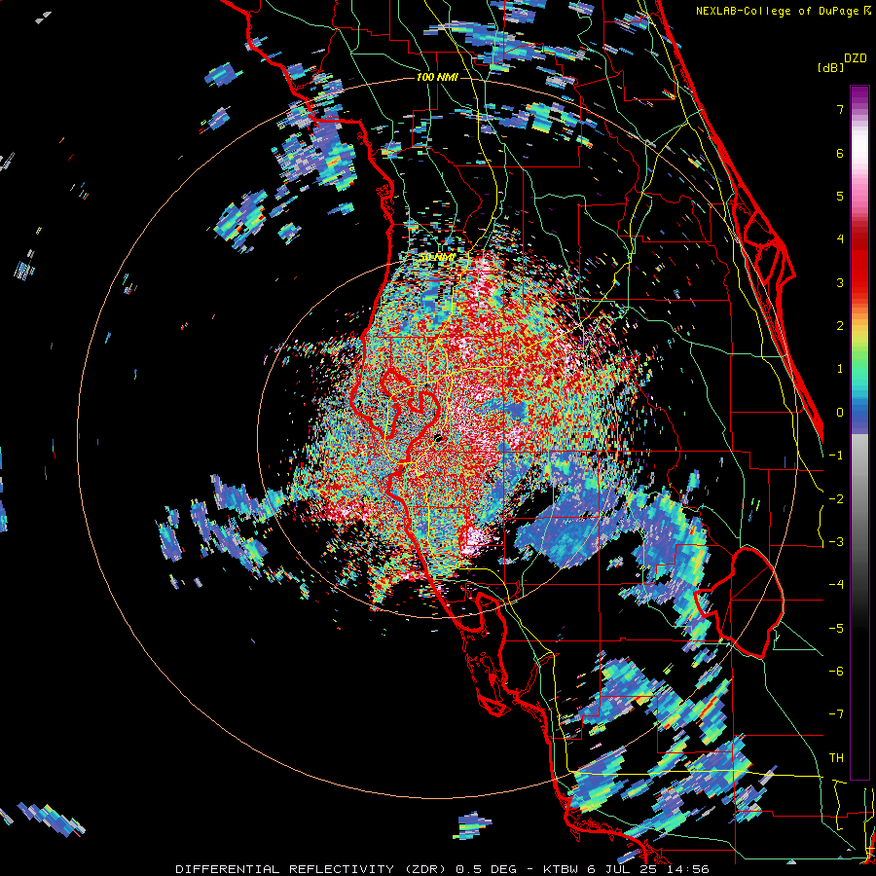The height and width of the screenshot is (876, 876).
Task: Select the 1 value on the scale
Action: (840, 369)
